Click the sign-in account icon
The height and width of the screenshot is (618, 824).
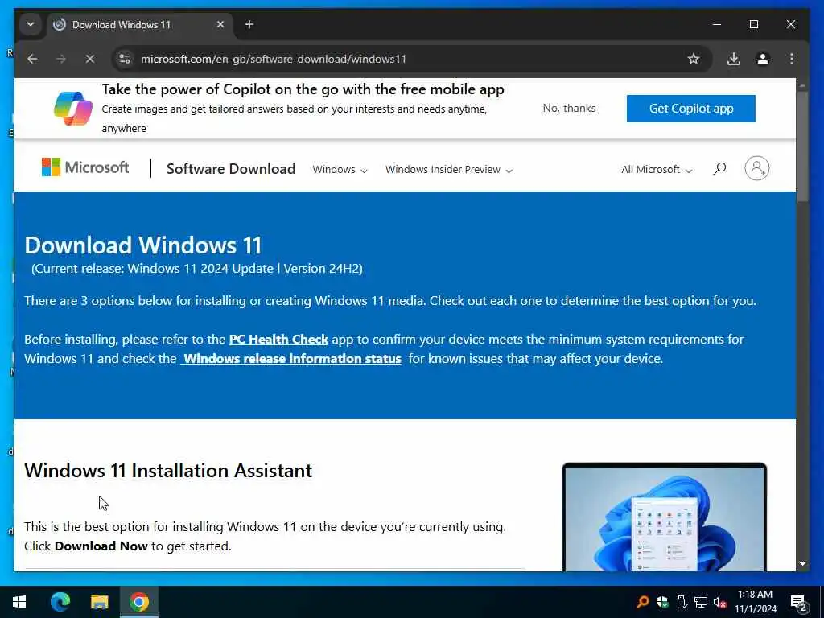click(x=756, y=168)
